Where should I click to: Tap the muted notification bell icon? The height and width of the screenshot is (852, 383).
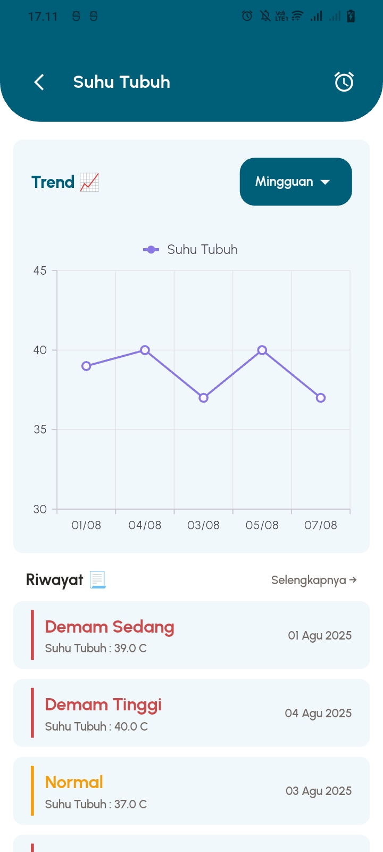point(265,17)
